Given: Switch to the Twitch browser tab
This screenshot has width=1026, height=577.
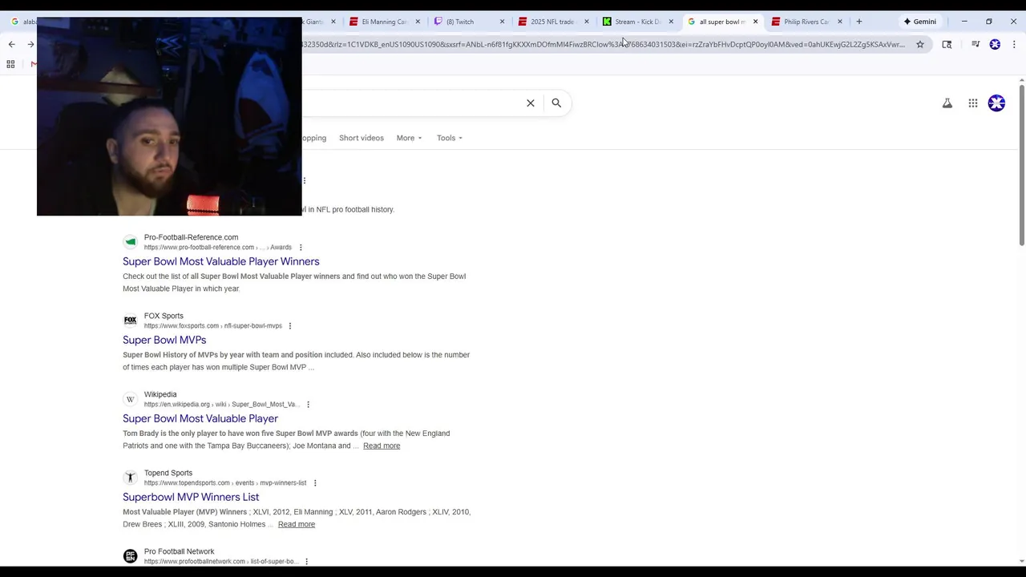Looking at the screenshot, I should (x=465, y=22).
